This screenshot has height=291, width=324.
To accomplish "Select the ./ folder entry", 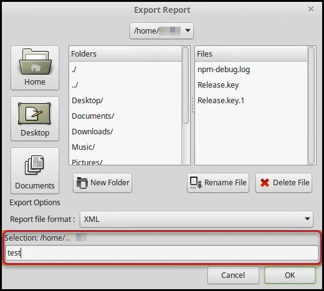I will (x=125, y=70).
